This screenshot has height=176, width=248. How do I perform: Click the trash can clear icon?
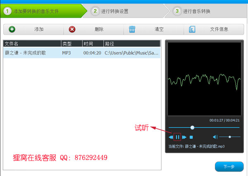pyautogui.click(x=132, y=29)
